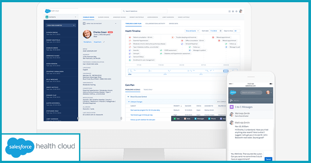Click the COPD assessment checkmark icon
311x163 pixels.
coord(161,50)
